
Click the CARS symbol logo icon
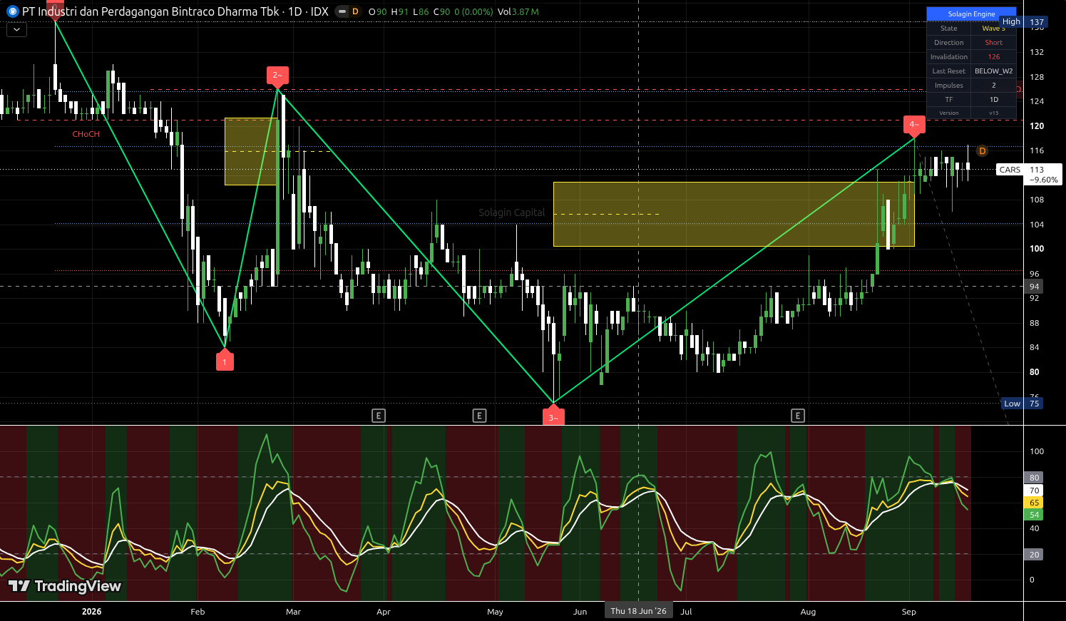coord(11,11)
